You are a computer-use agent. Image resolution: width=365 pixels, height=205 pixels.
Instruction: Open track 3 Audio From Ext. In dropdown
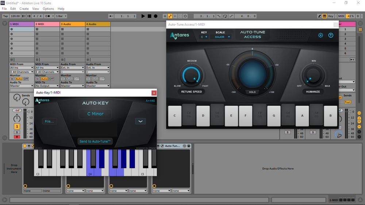click(72, 68)
